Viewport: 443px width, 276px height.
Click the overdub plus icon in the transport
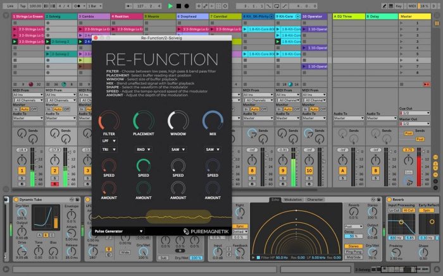click(x=199, y=6)
